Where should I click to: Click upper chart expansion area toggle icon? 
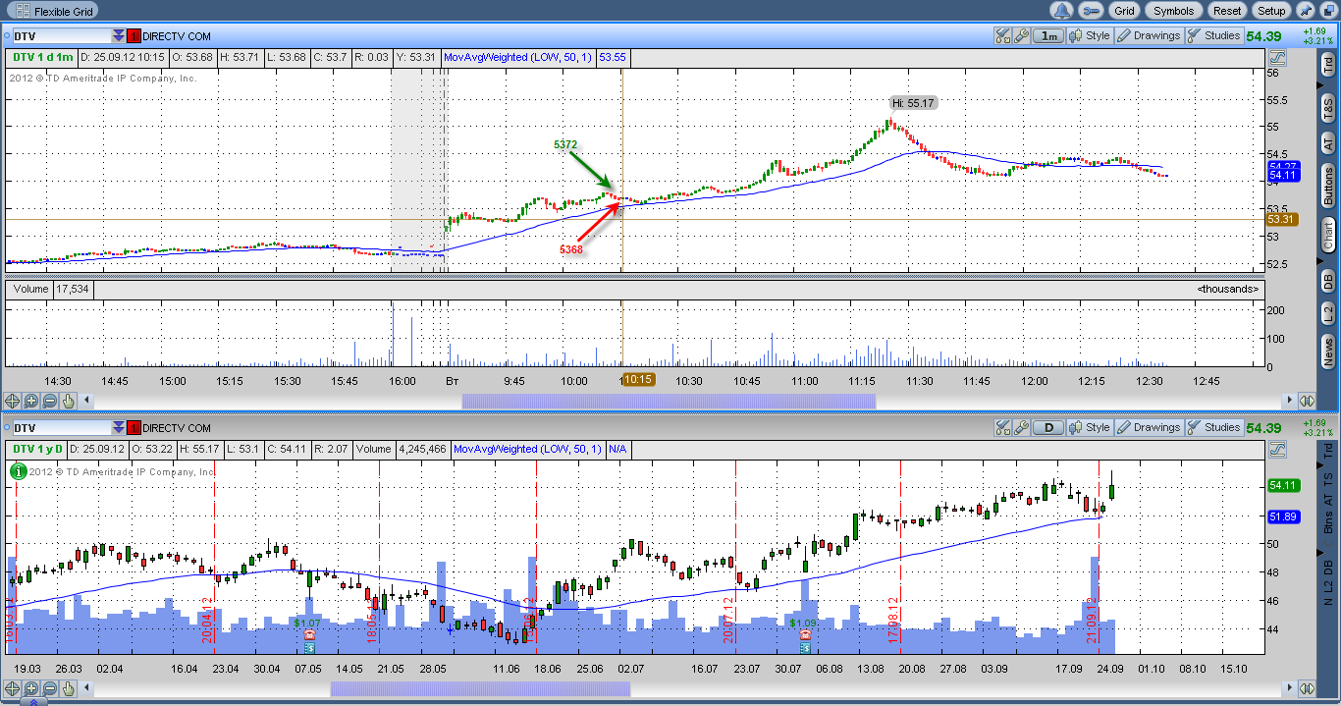[x=1307, y=401]
